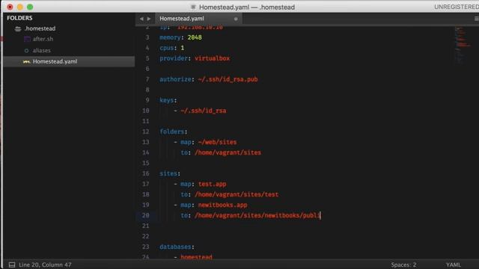This screenshot has width=479, height=269.
Task: Open the YAML syntax selector
Action: coord(454,265)
